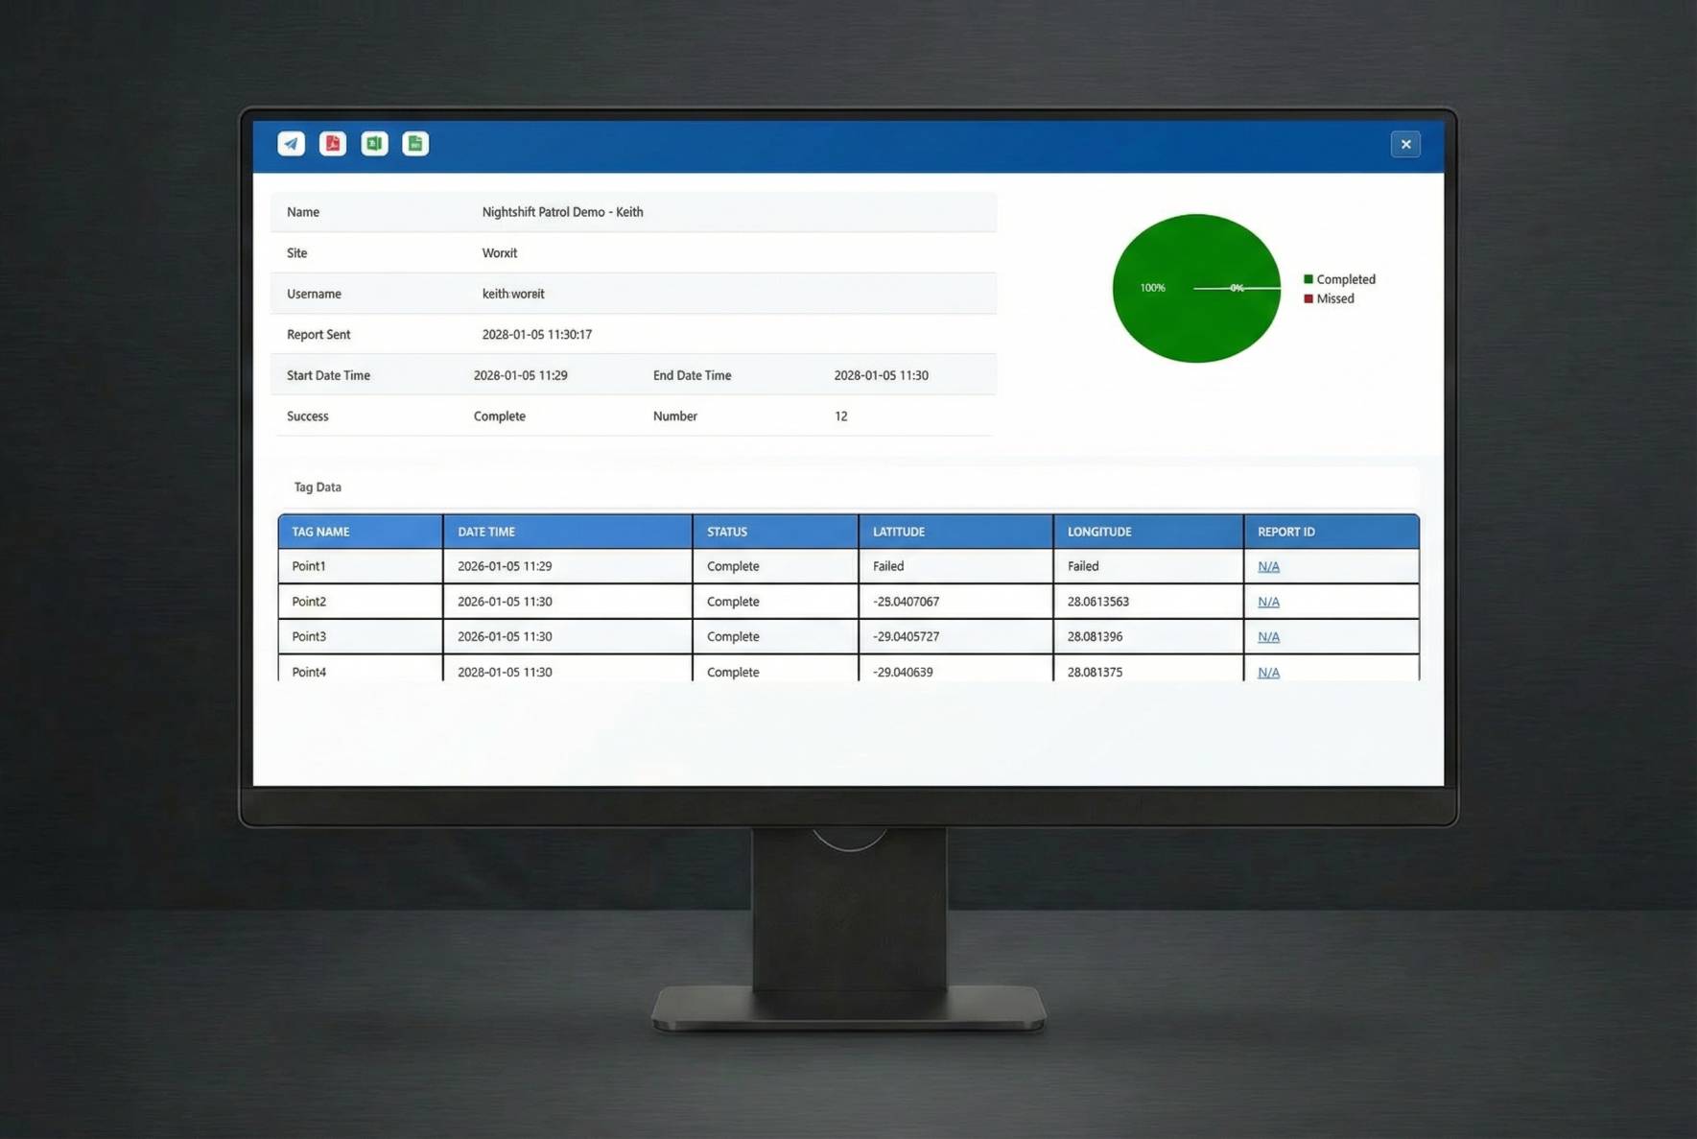Sort by the TAG NAME column header
Image resolution: width=1697 pixels, height=1139 pixels.
tap(320, 532)
